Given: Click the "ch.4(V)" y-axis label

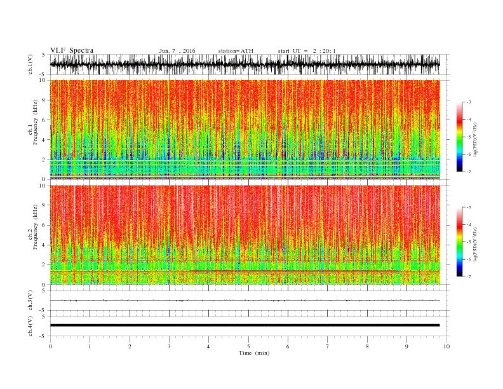Looking at the screenshot, I should [x=30, y=327].
